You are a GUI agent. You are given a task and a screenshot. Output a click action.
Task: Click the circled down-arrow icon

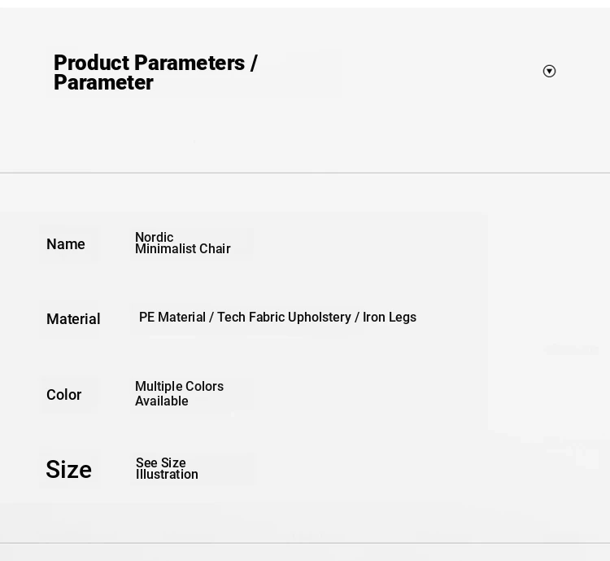coord(549,72)
